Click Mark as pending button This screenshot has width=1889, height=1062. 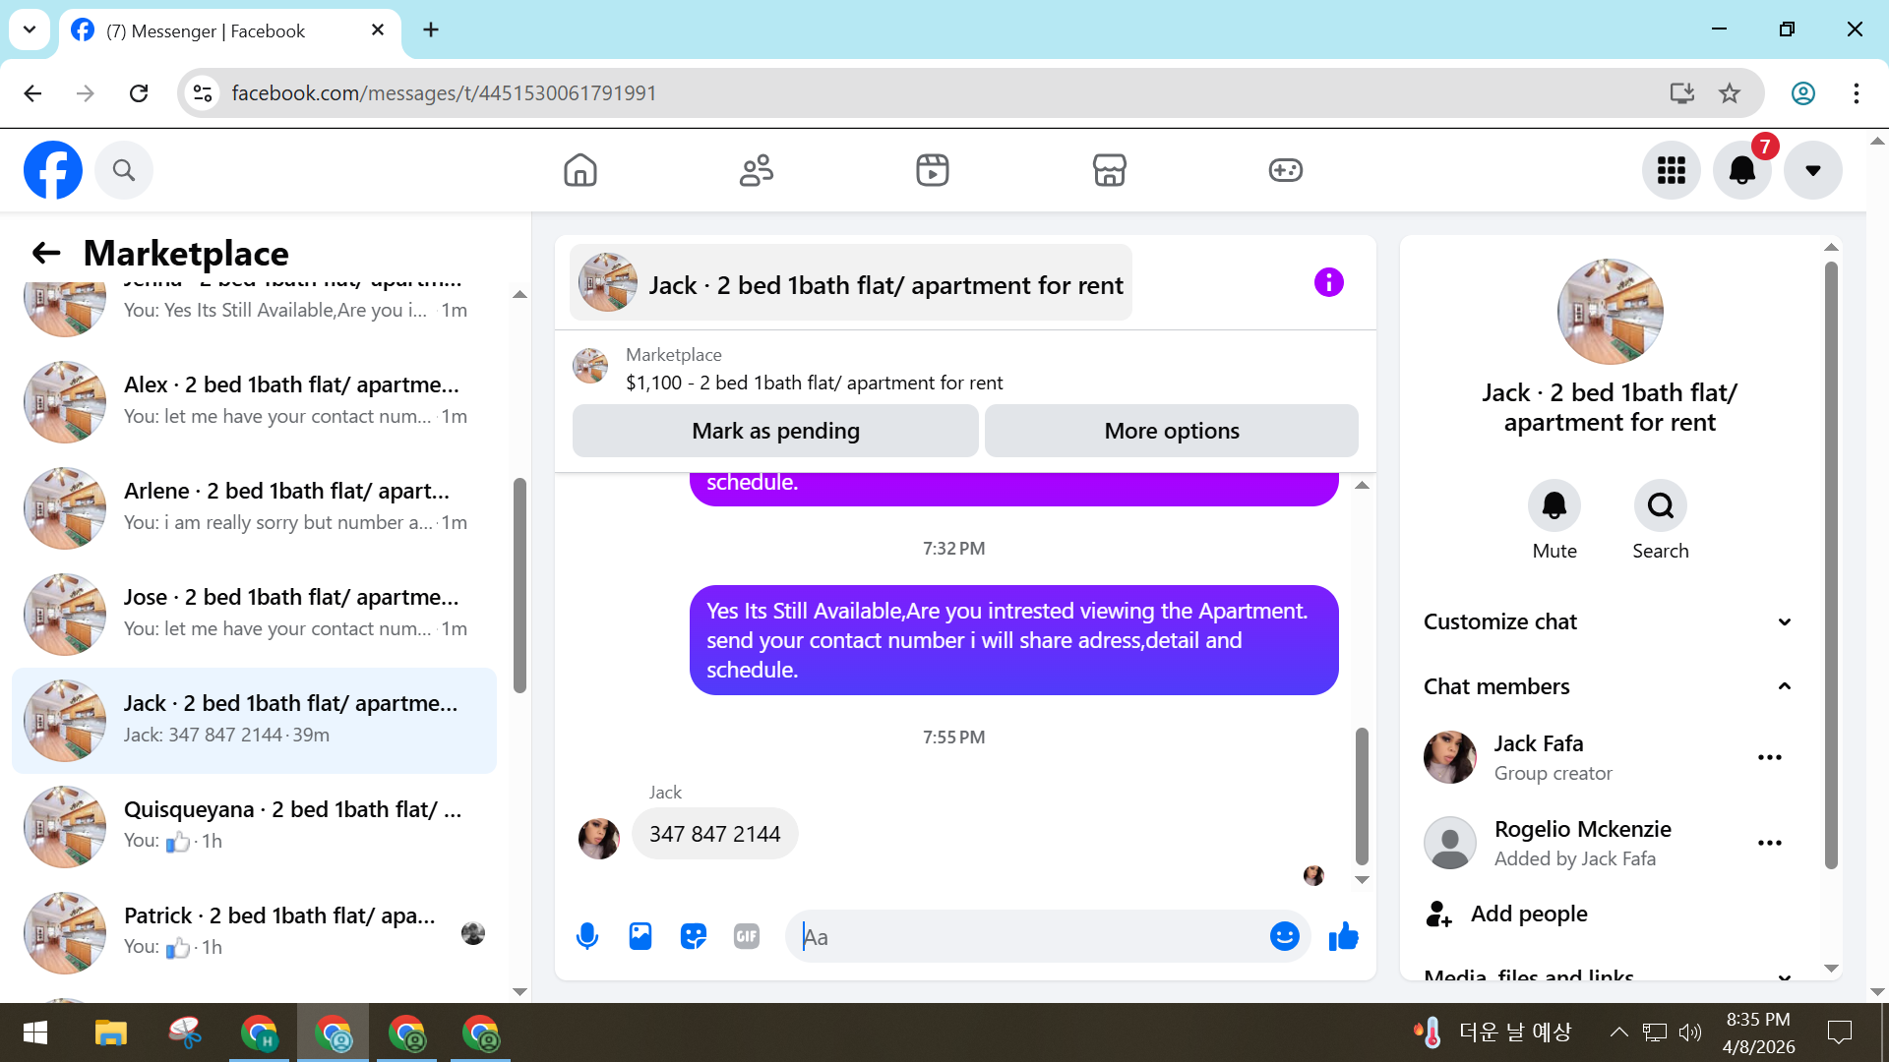click(775, 431)
